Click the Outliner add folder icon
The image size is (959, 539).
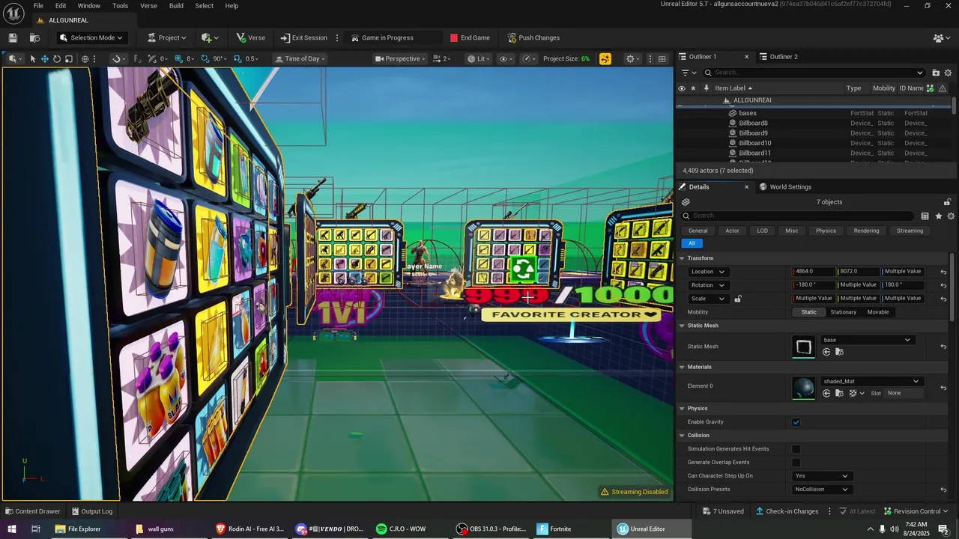pyautogui.click(x=936, y=73)
